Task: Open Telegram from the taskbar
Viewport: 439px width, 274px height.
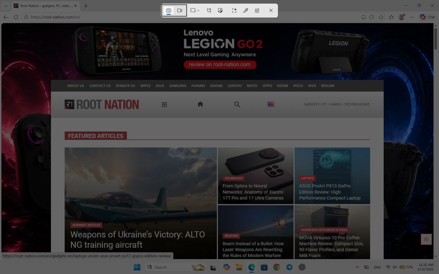Action: [289, 267]
